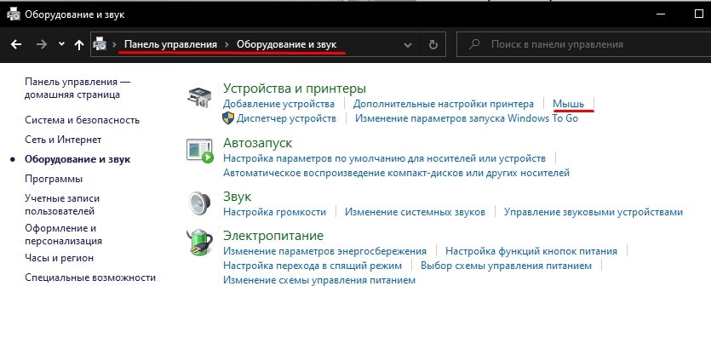The width and height of the screenshot is (711, 349).
Task: Click the Sound (Звук) speaker icon
Action: click(200, 203)
